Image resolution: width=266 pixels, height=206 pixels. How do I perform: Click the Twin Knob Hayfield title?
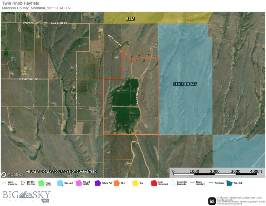tap(21, 3)
